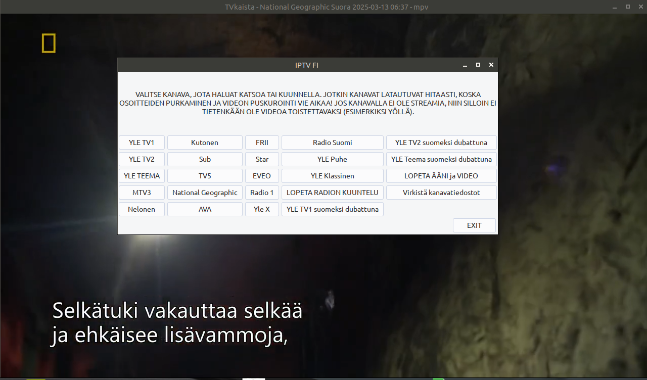Click Virkistä kanavatiedostot to refresh channels
The image size is (647, 380).
(x=441, y=193)
